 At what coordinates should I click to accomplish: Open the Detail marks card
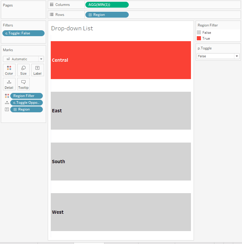coord(9,84)
